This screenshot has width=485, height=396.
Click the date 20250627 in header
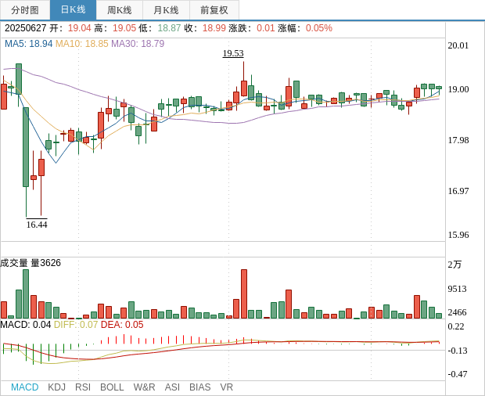click(25, 28)
